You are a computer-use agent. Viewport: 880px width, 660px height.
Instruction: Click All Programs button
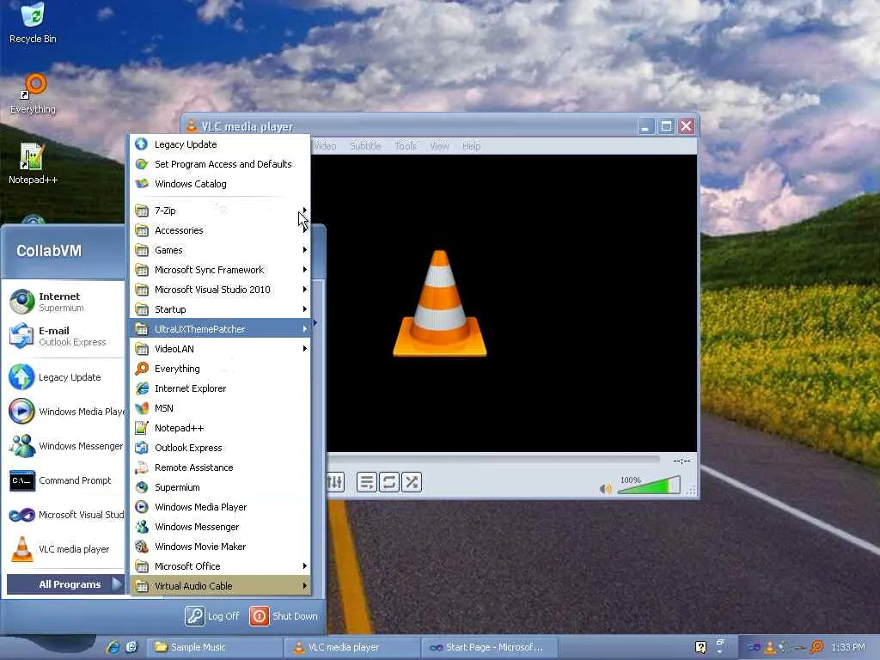tap(65, 584)
